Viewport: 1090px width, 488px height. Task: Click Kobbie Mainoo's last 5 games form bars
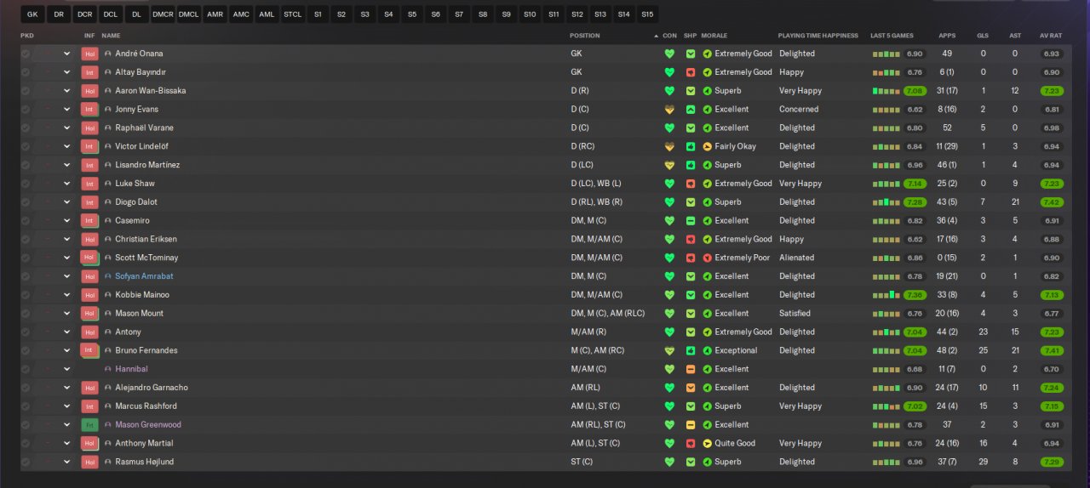[886, 295]
